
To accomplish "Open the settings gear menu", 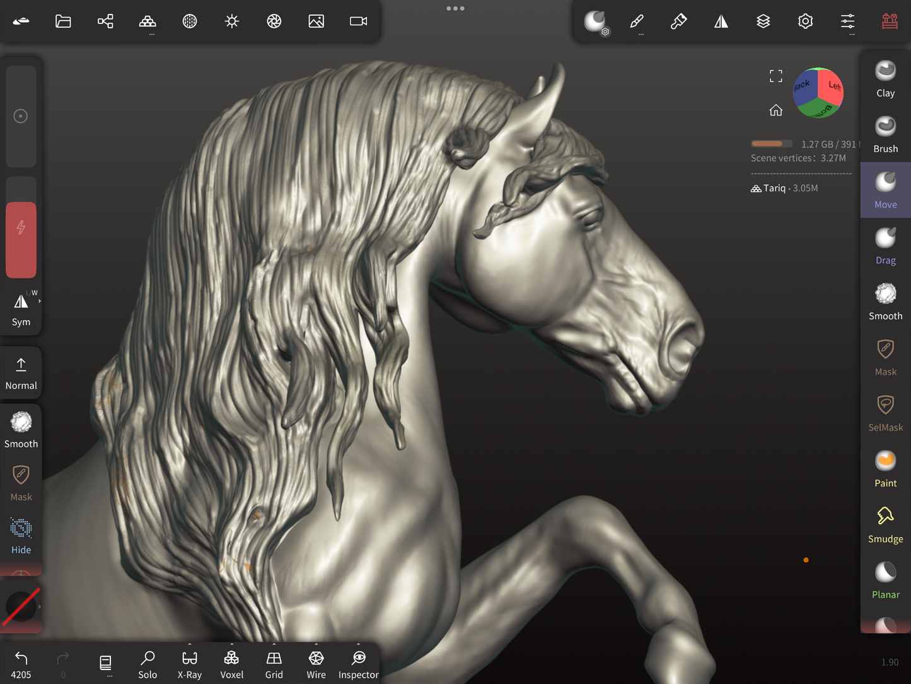I will pyautogui.click(x=805, y=21).
